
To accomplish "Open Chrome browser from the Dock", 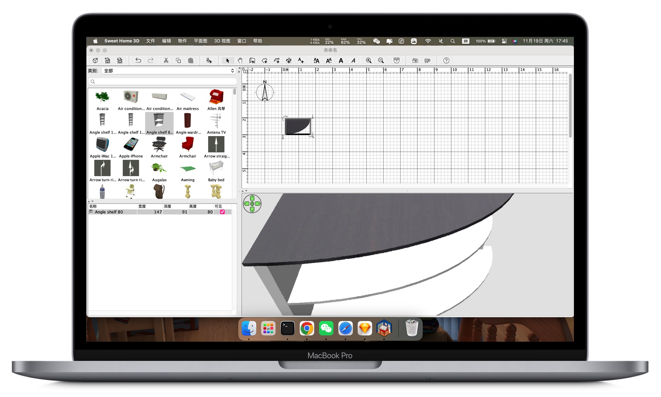I will (x=306, y=329).
